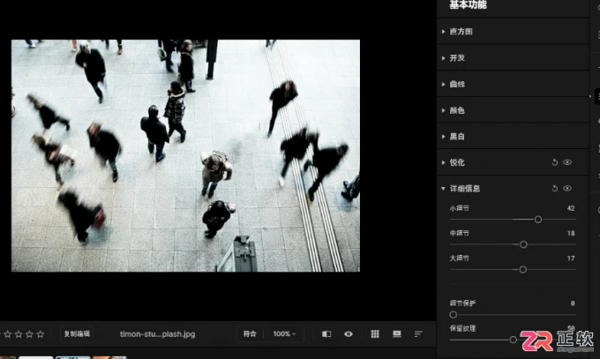Open the sort options icon
The image size is (600, 359).
coord(418,334)
